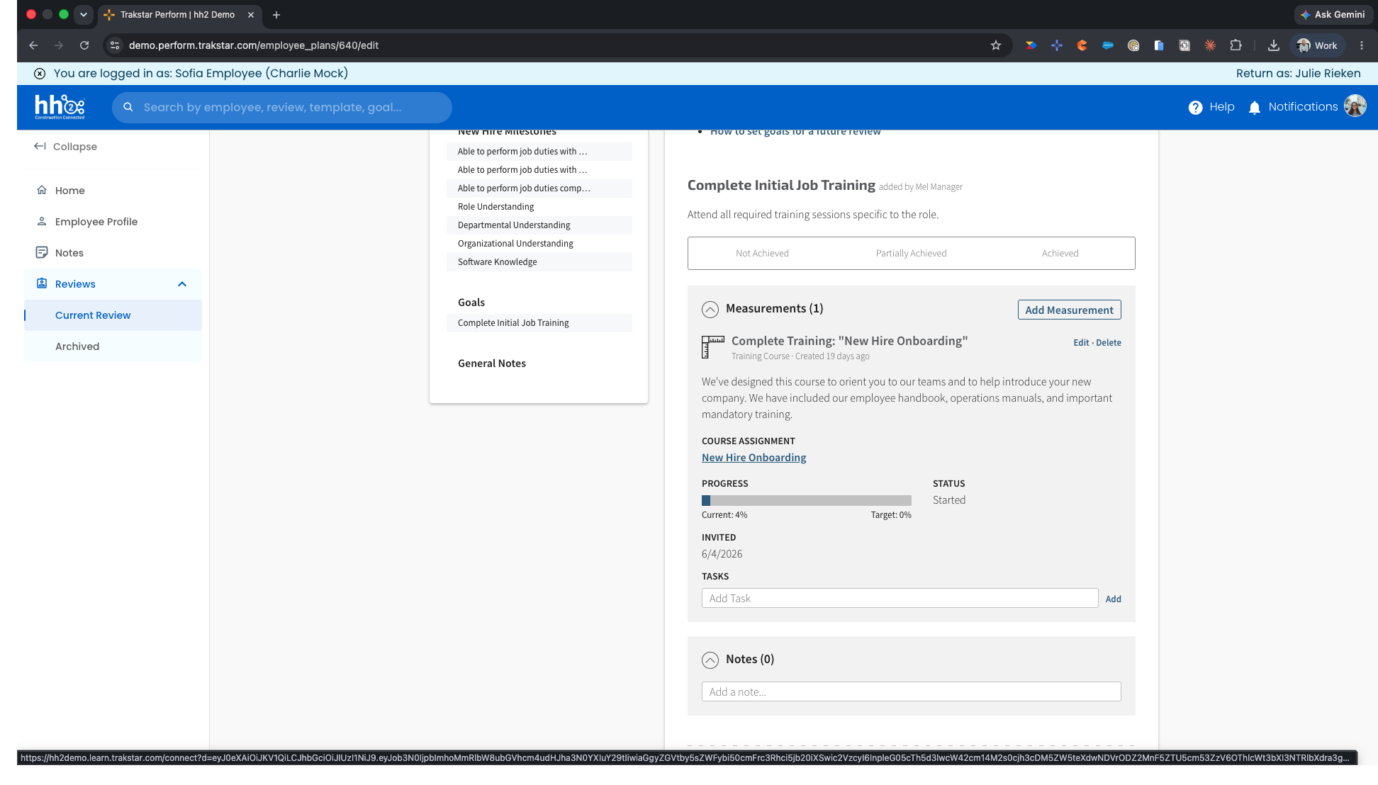This screenshot has height=785, width=1378.
Task: Open the Work profile menu
Action: pyautogui.click(x=1317, y=45)
